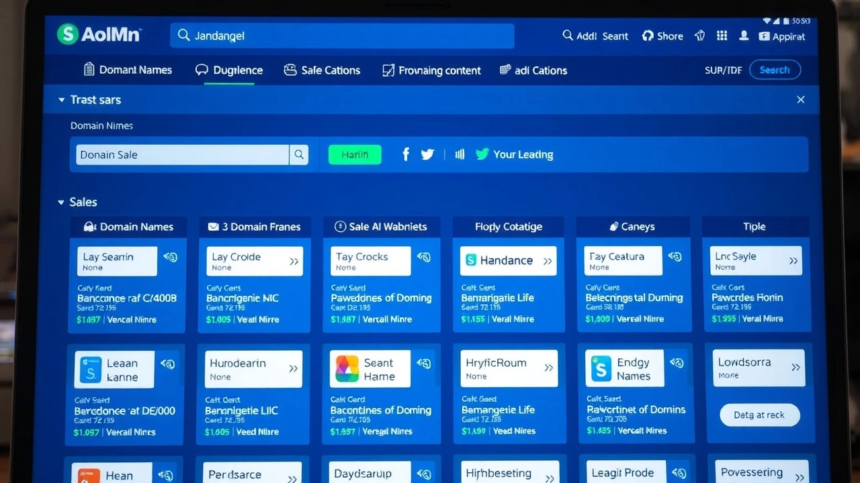This screenshot has width=860, height=483.
Task: Open the Safe Cations tab
Action: [322, 70]
